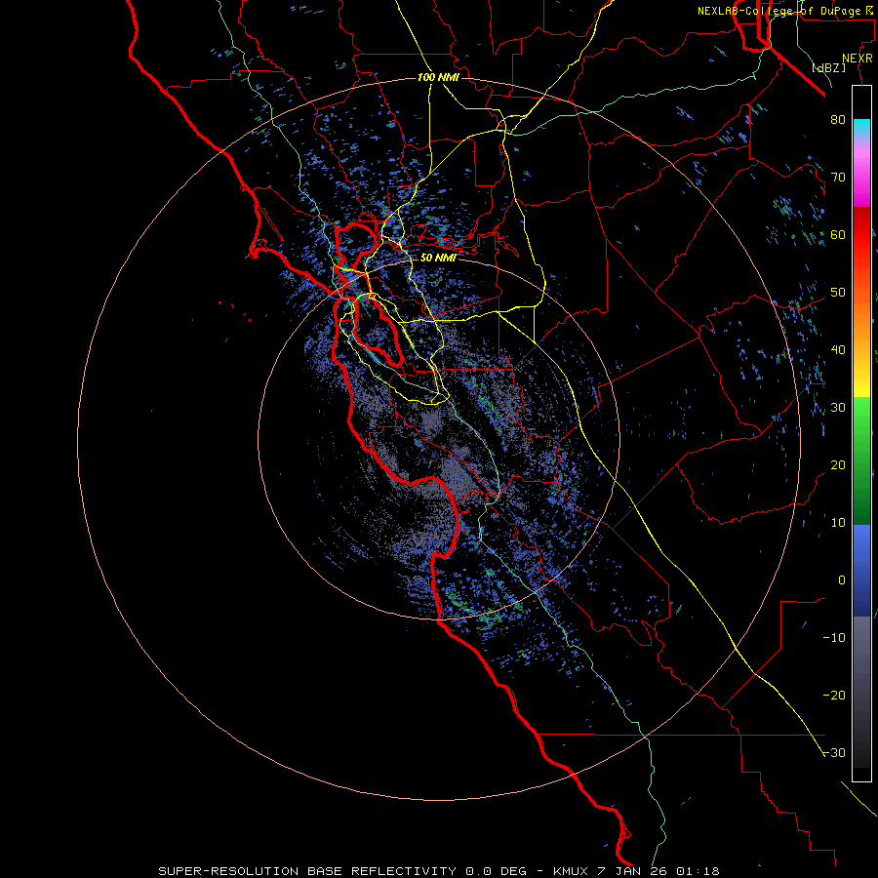Click the "SUPER-RESOLUTION BASE REFLECTIVITY" caption

(307, 871)
